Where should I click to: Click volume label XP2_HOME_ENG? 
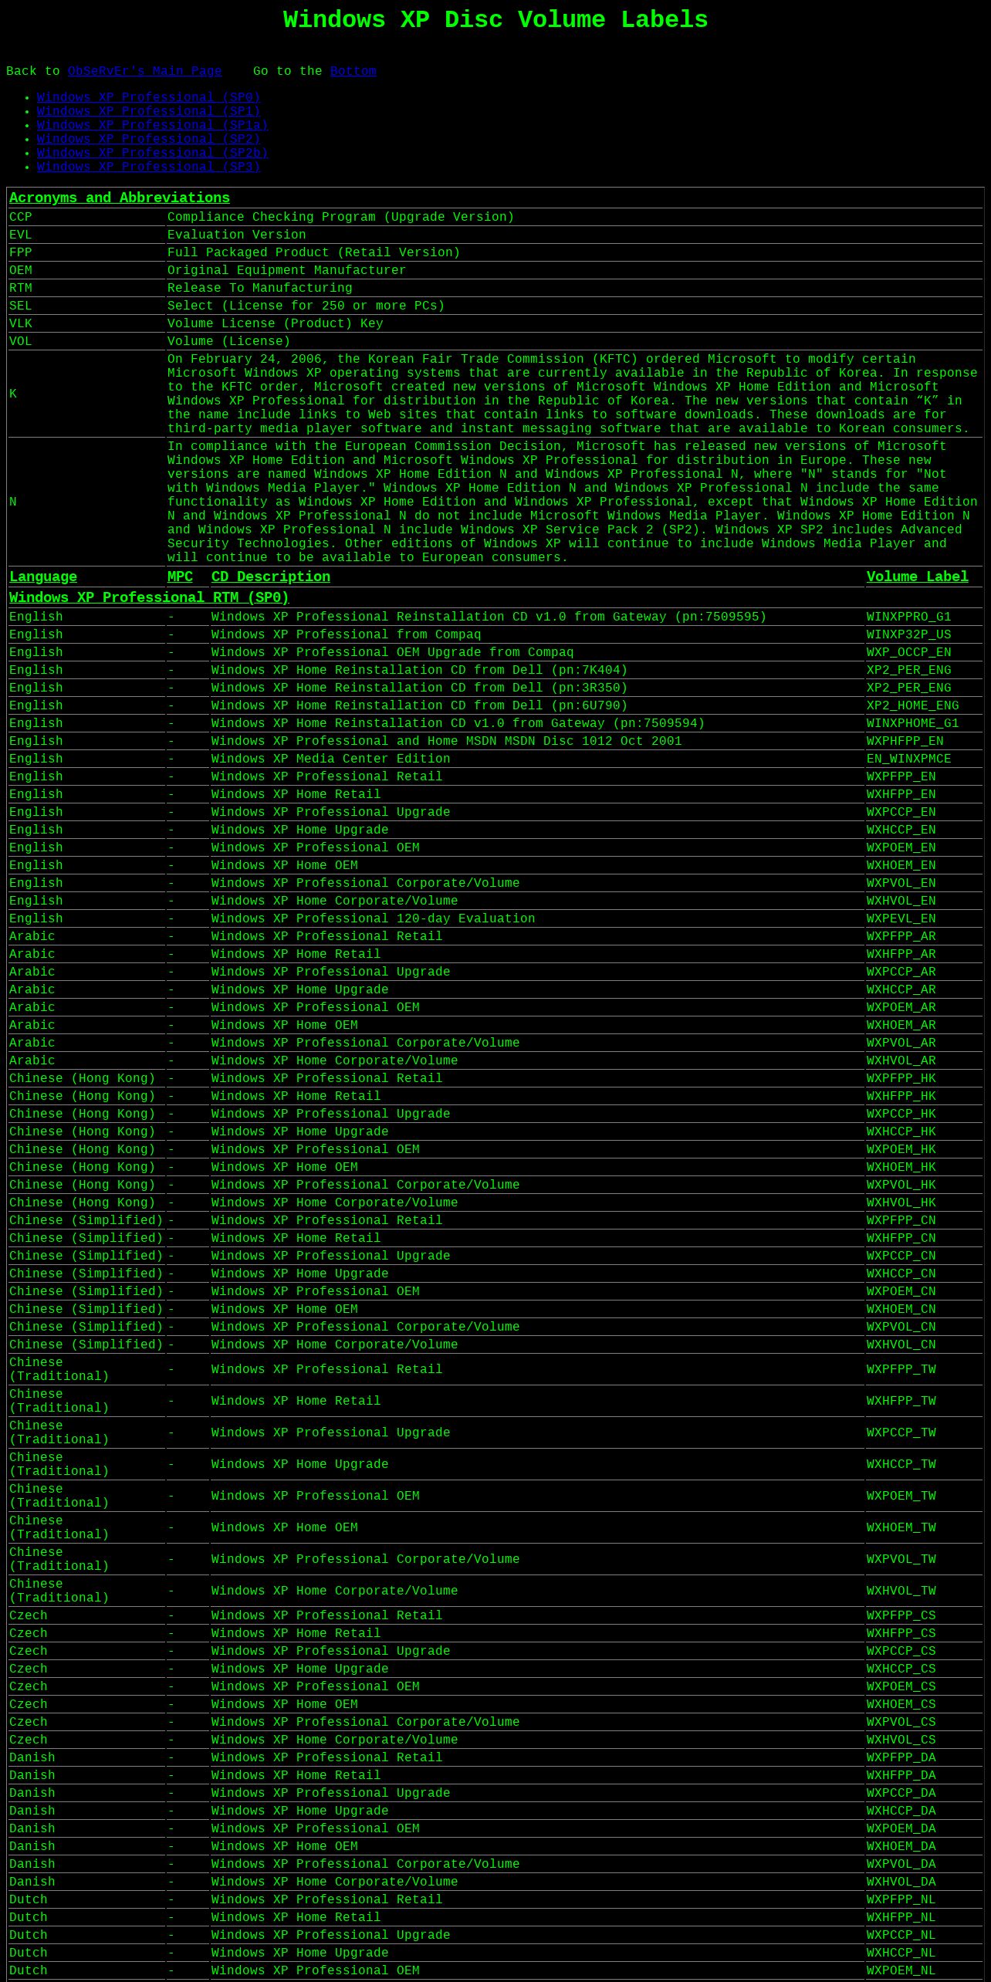(912, 705)
